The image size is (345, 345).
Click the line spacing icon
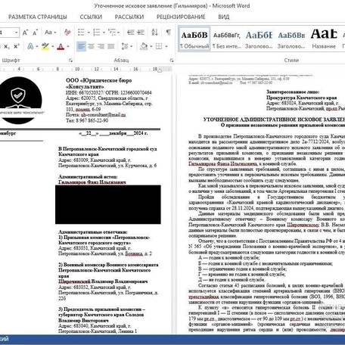pos(125,46)
